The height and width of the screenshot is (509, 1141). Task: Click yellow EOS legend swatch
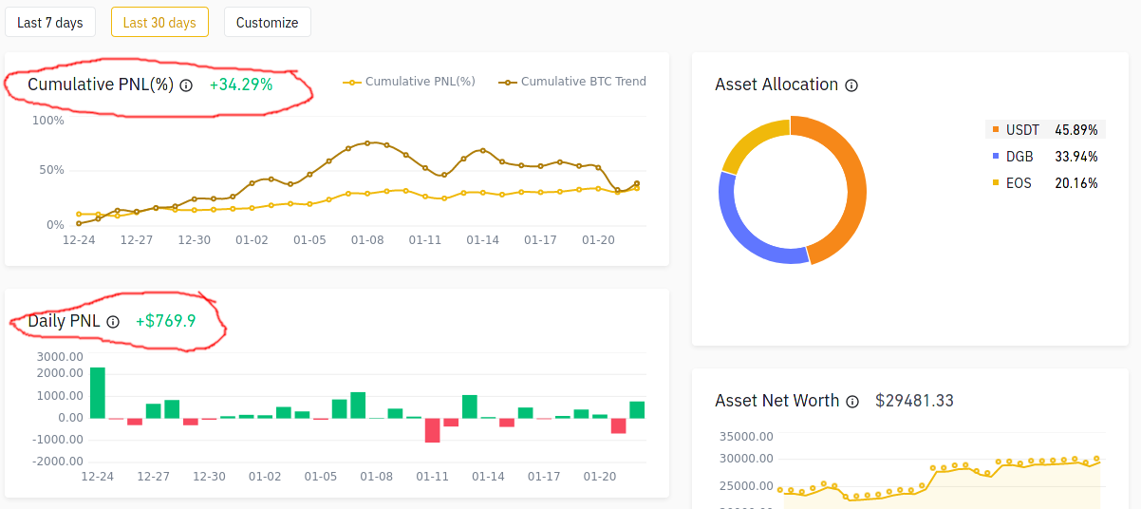coord(996,183)
